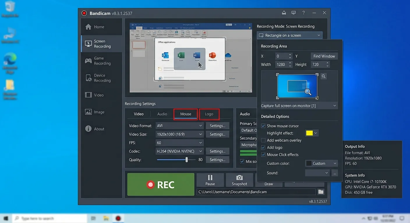Click the Find Window button
This screenshot has width=410, height=223.
click(324, 56)
